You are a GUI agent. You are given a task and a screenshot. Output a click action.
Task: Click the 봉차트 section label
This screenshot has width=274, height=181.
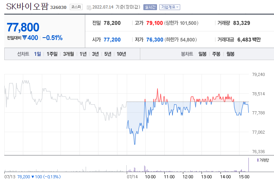coord(187,54)
